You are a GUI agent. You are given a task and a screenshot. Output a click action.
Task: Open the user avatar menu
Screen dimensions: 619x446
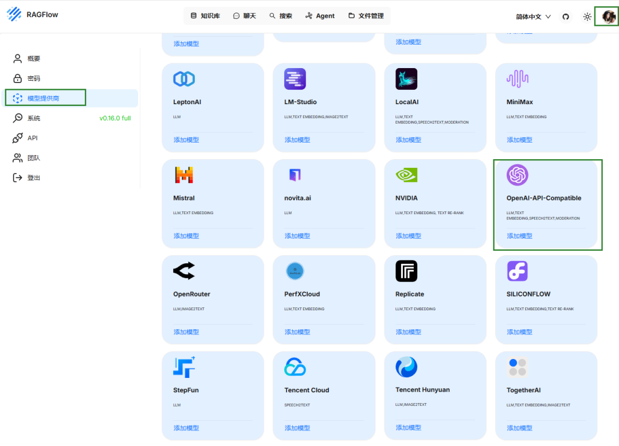coord(608,17)
